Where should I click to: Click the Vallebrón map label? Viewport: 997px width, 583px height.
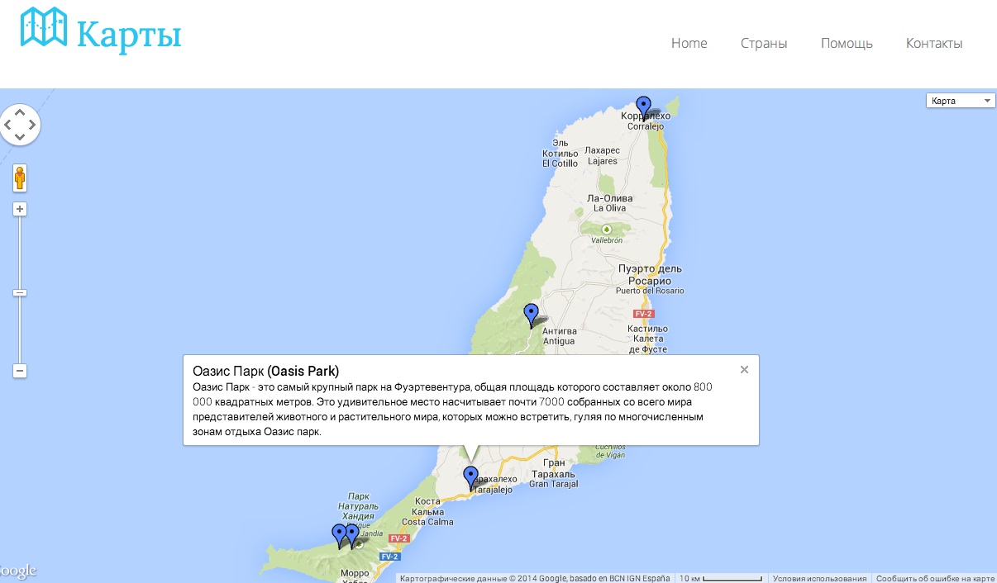[607, 240]
